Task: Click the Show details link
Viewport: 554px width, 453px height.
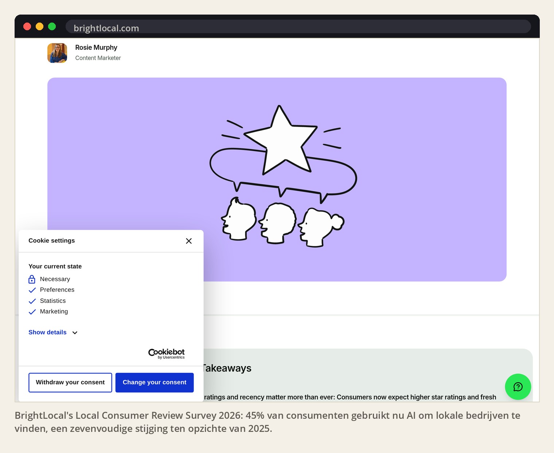Action: point(47,332)
